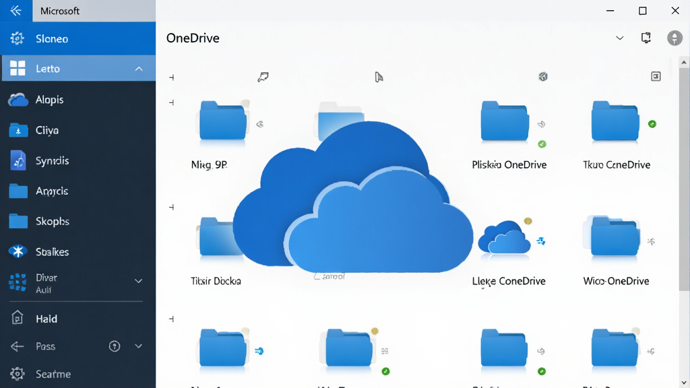Click green sync check on Tkuo OneDrive
This screenshot has height=388, width=690.
(x=652, y=124)
